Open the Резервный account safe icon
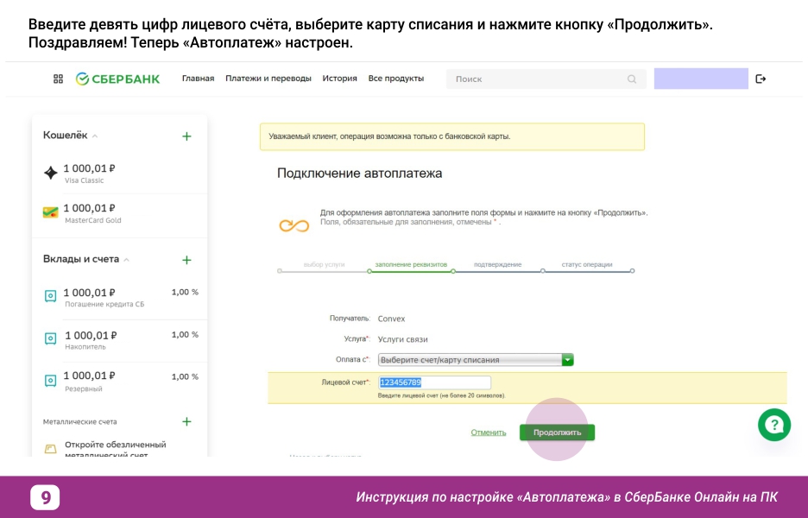The width and height of the screenshot is (808, 518). pyautogui.click(x=50, y=381)
